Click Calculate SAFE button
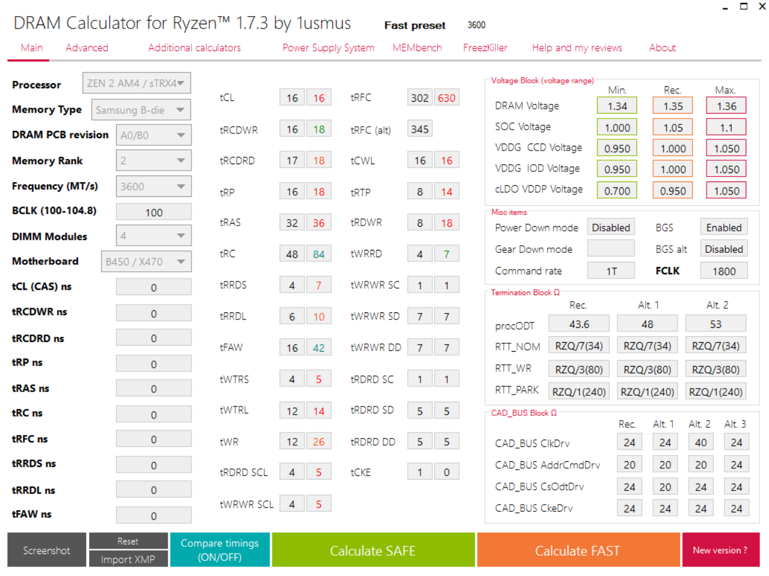 coord(373,550)
